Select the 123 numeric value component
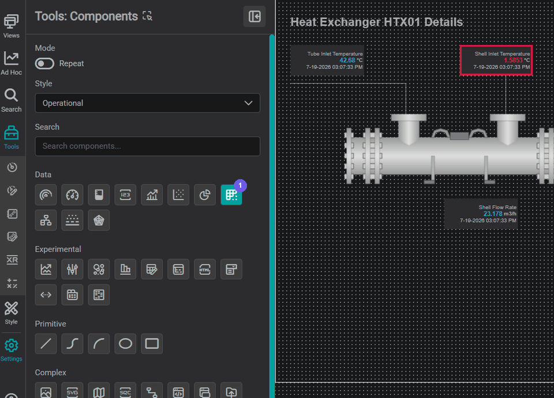Image resolution: width=554 pixels, height=398 pixels. pyautogui.click(x=125, y=195)
